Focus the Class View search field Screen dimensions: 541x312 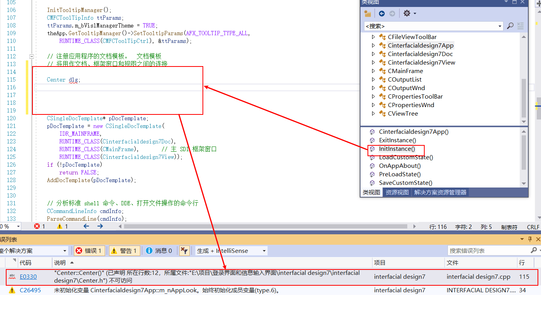(430, 26)
